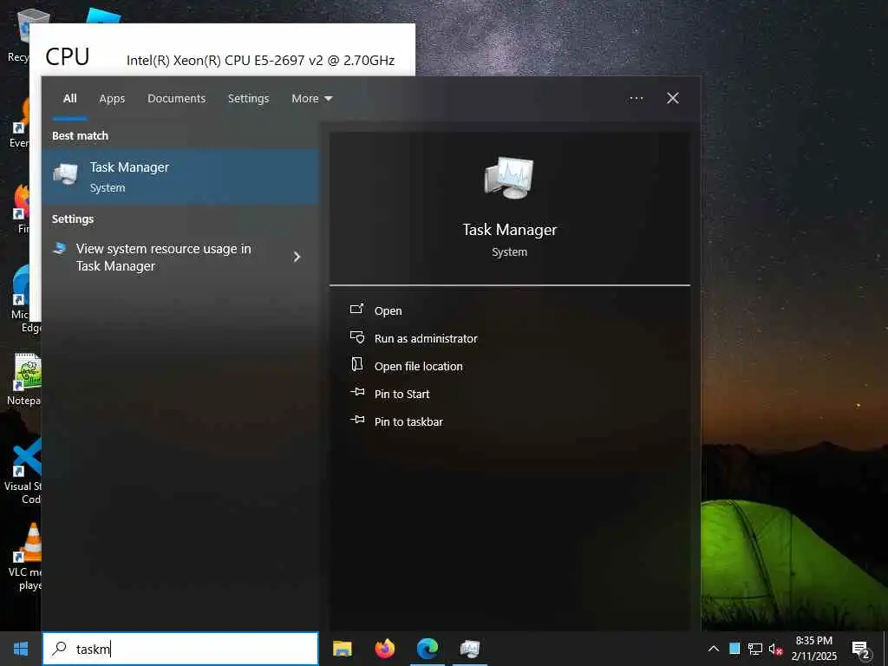Expand the More filter dropdown

pyautogui.click(x=312, y=99)
